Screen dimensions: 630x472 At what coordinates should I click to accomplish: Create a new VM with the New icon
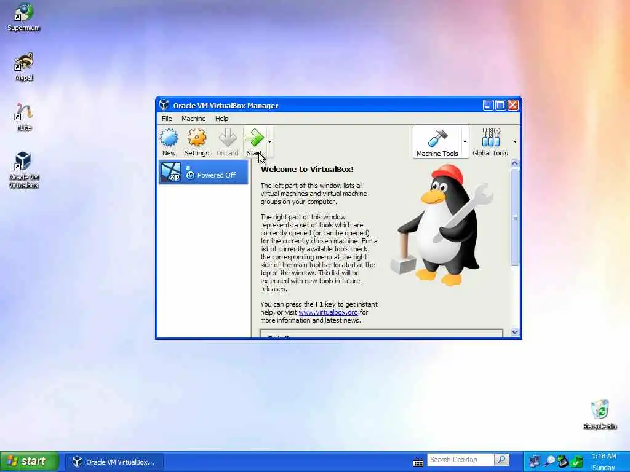click(x=169, y=142)
